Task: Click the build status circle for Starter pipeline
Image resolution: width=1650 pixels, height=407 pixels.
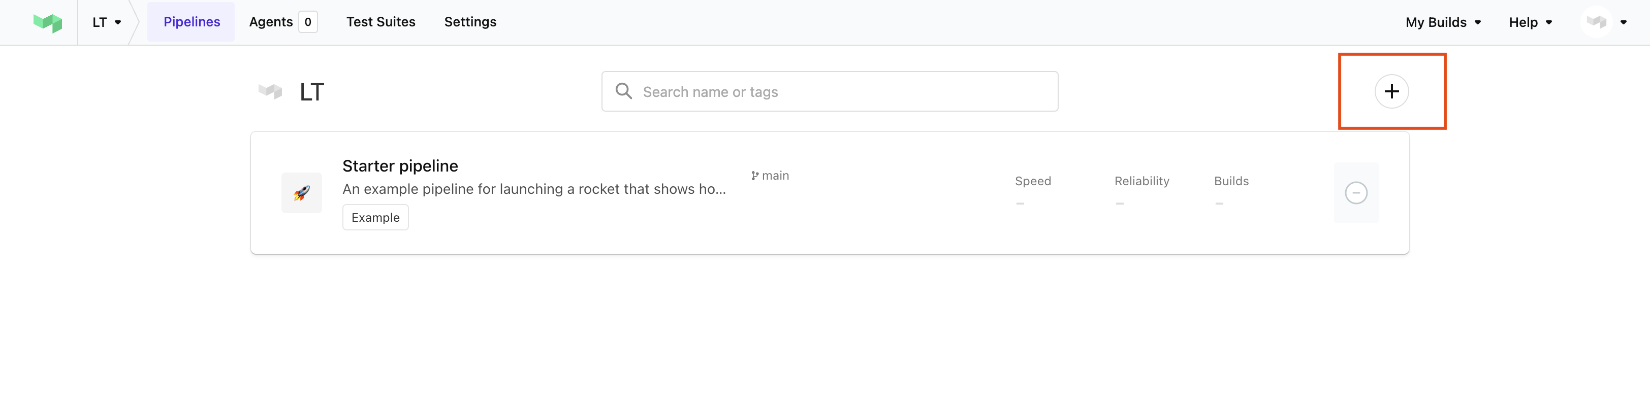Action: pyautogui.click(x=1356, y=193)
